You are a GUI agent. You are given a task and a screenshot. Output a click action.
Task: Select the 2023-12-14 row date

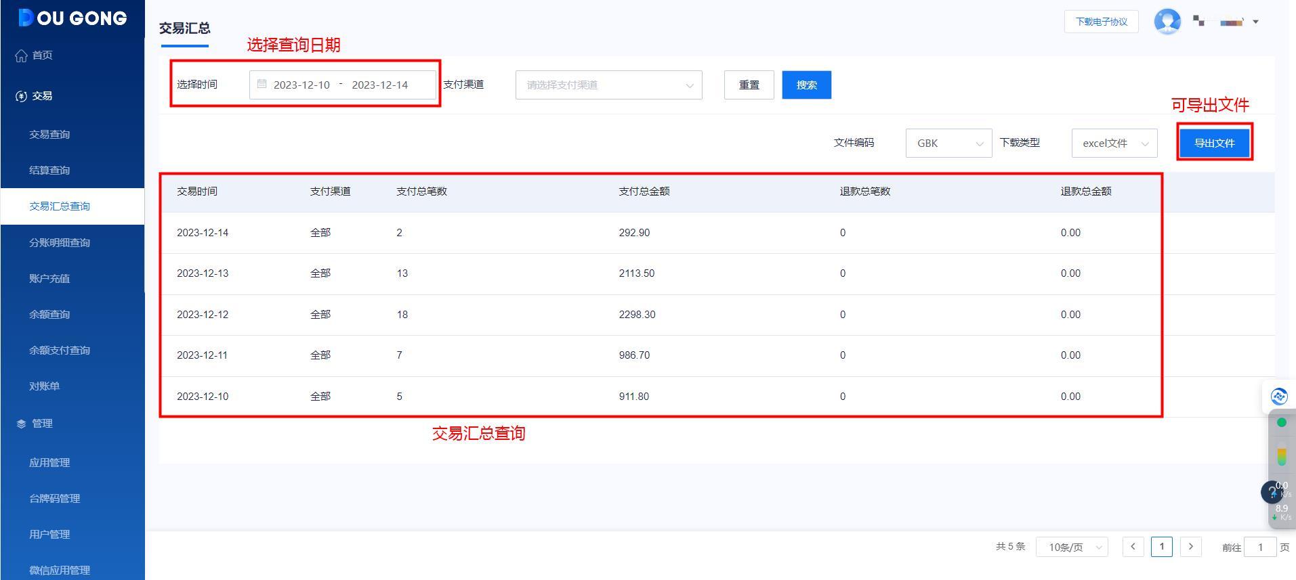(x=203, y=233)
